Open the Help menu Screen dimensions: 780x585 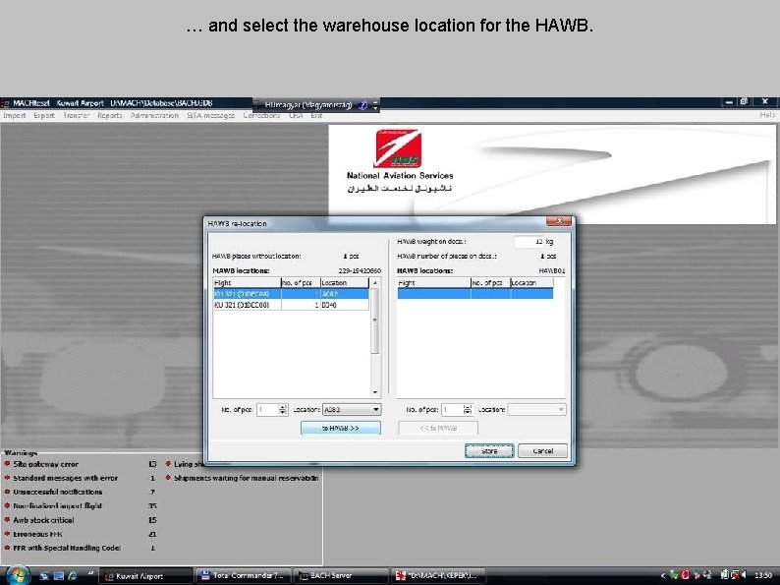767,115
